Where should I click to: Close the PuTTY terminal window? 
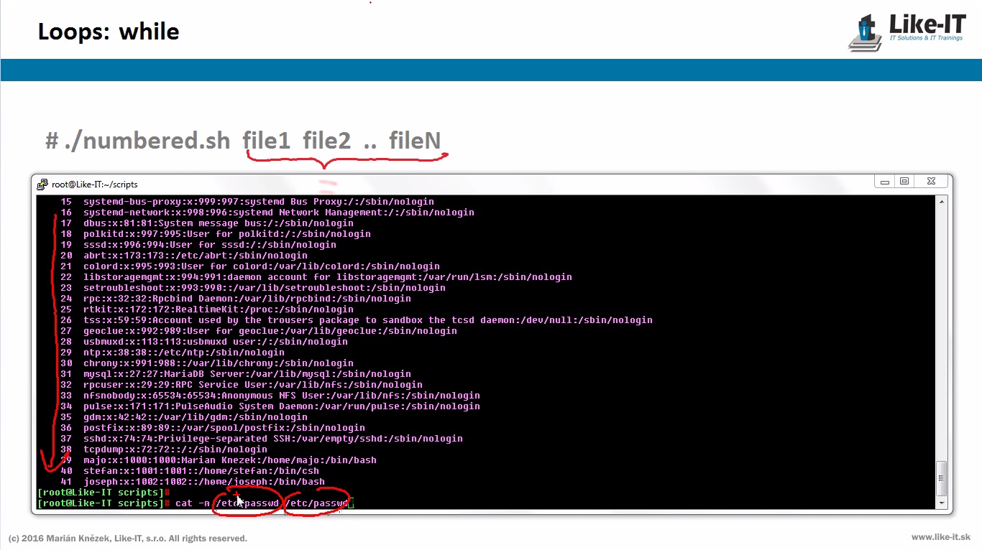(932, 182)
